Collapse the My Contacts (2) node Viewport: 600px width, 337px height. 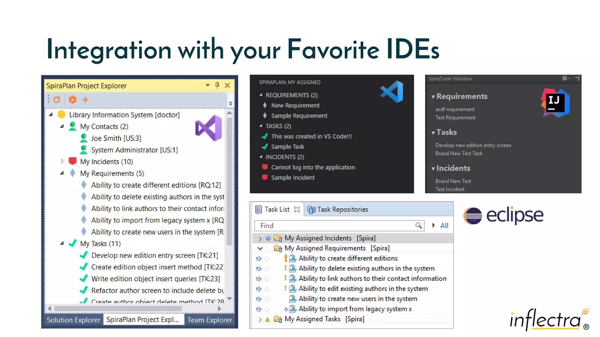62,126
